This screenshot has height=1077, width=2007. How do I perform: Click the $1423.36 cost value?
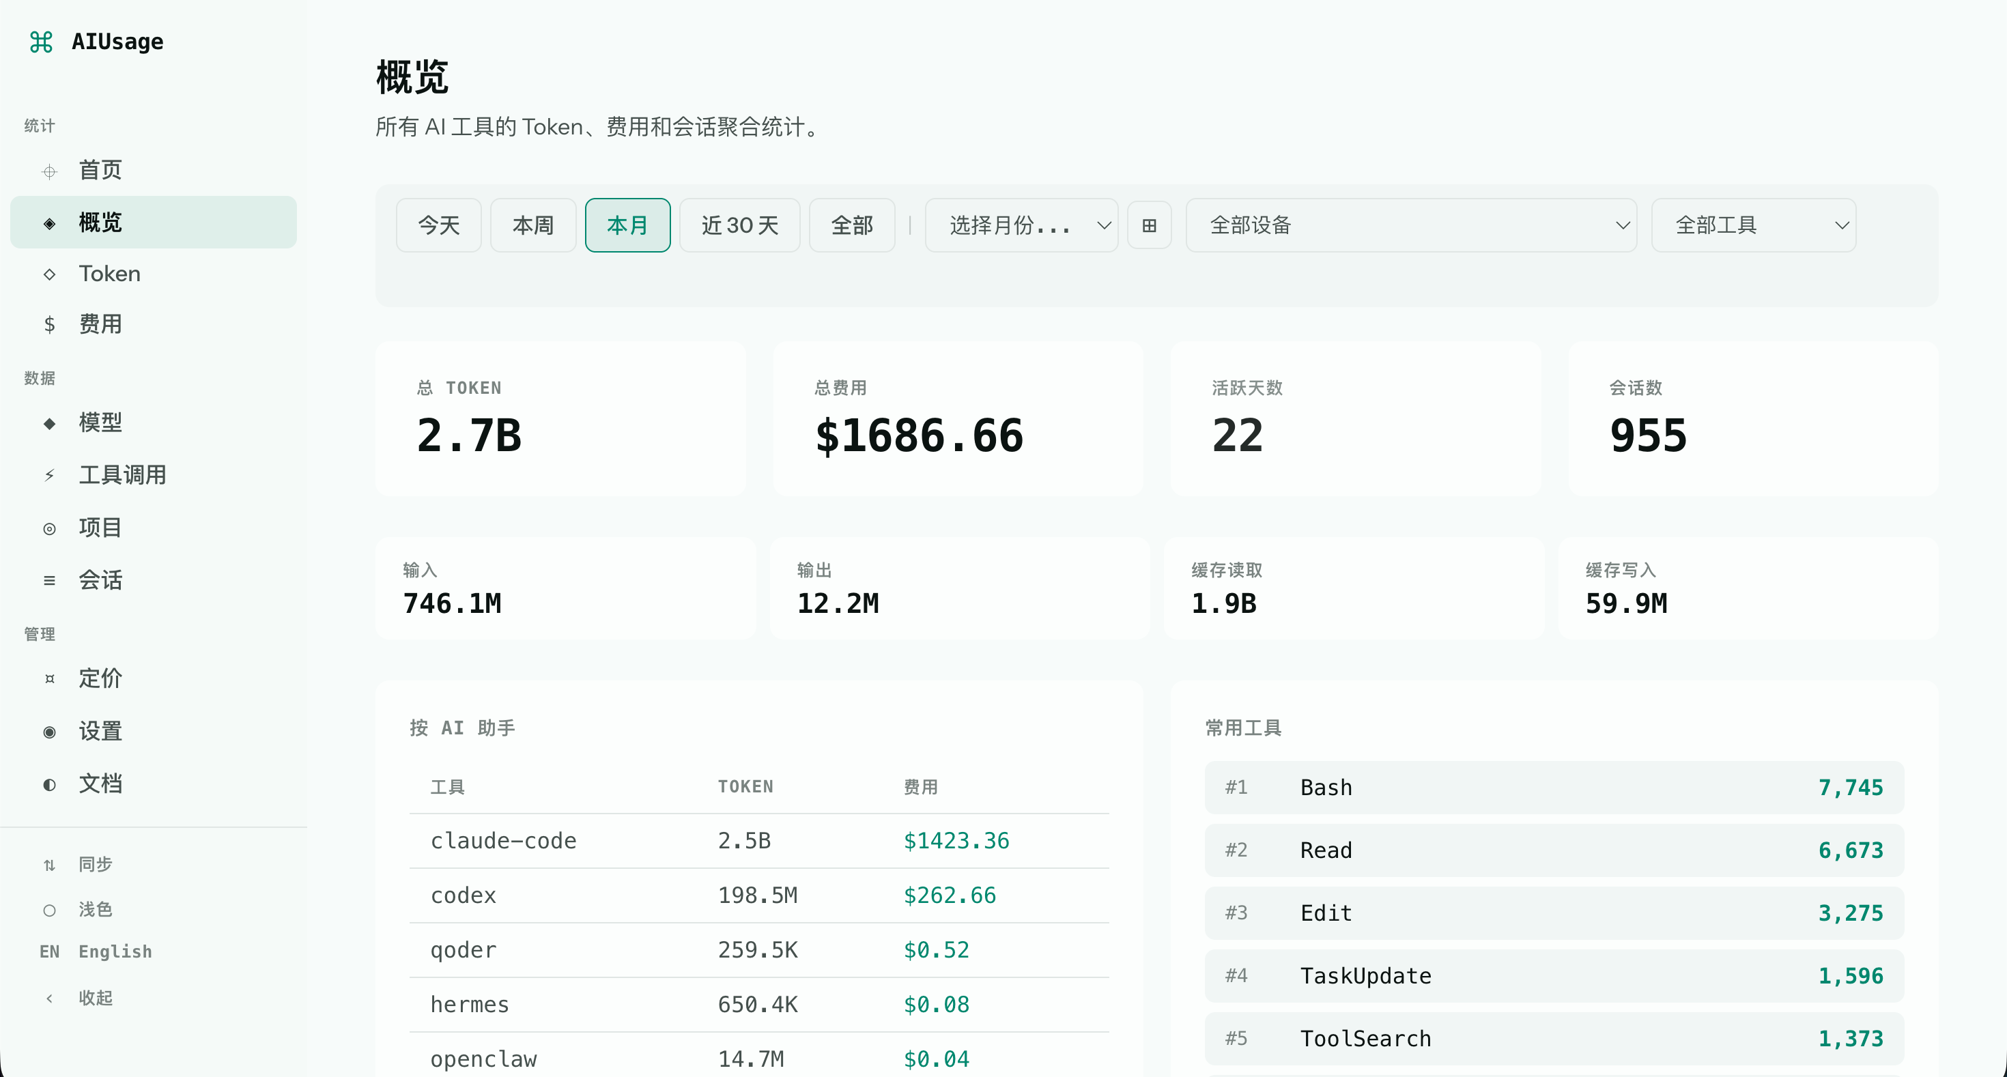point(956,841)
